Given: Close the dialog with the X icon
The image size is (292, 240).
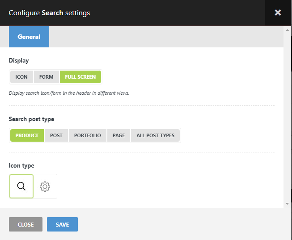Looking at the screenshot, I should (278, 13).
